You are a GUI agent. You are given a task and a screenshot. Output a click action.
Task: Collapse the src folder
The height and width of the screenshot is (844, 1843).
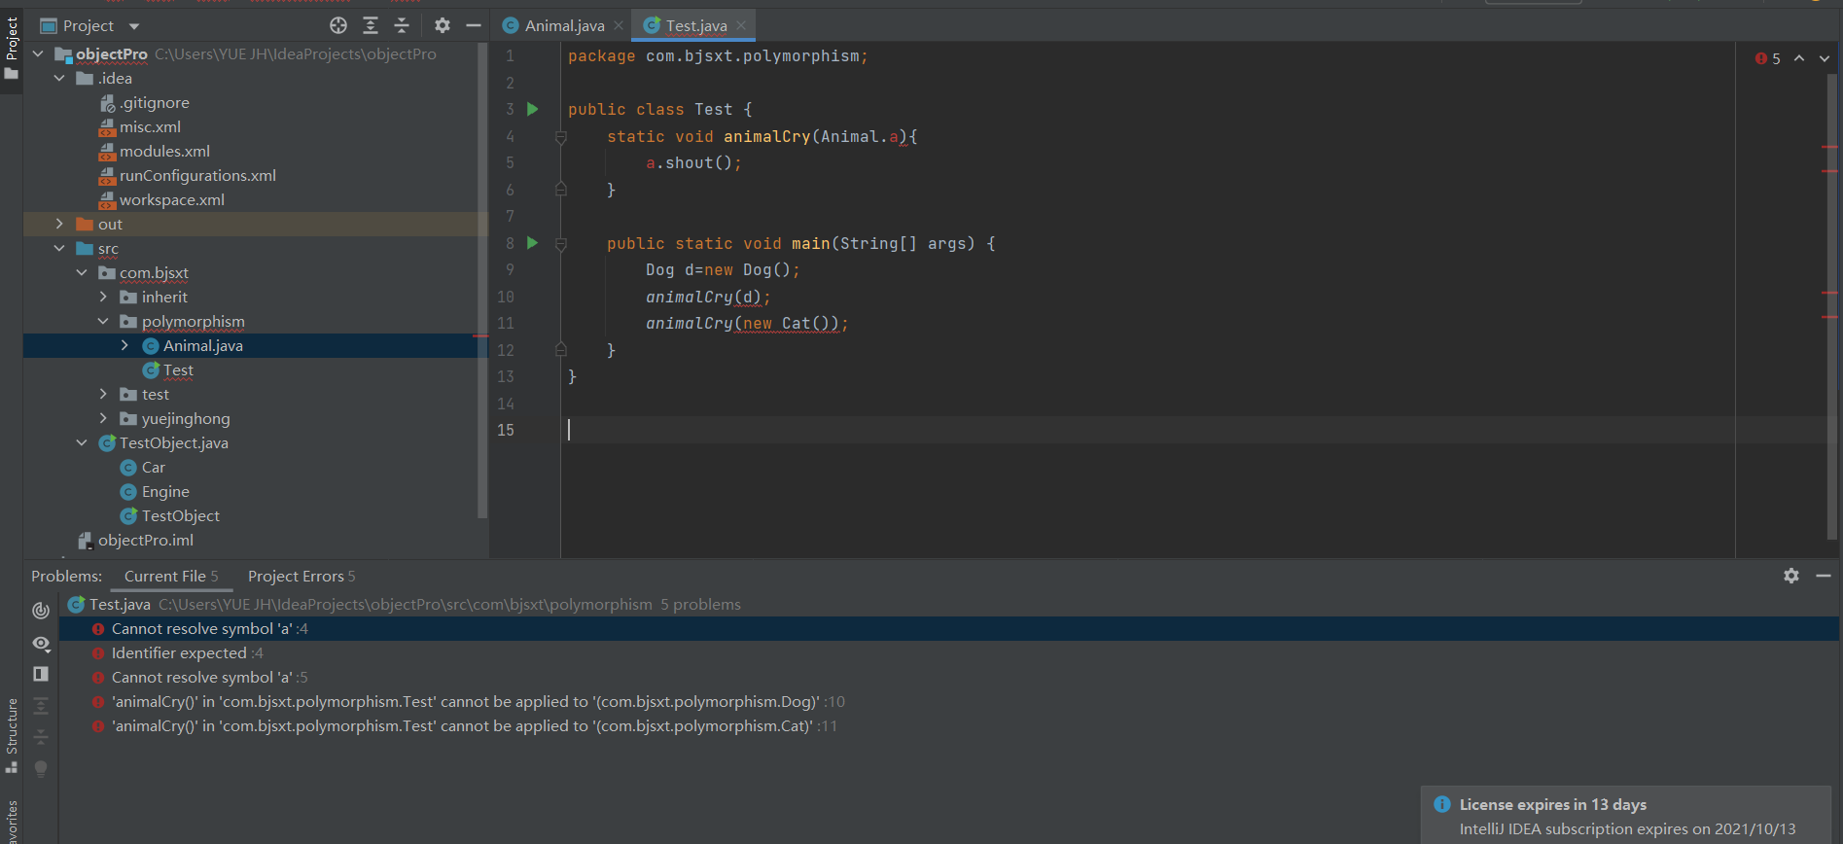(60, 248)
